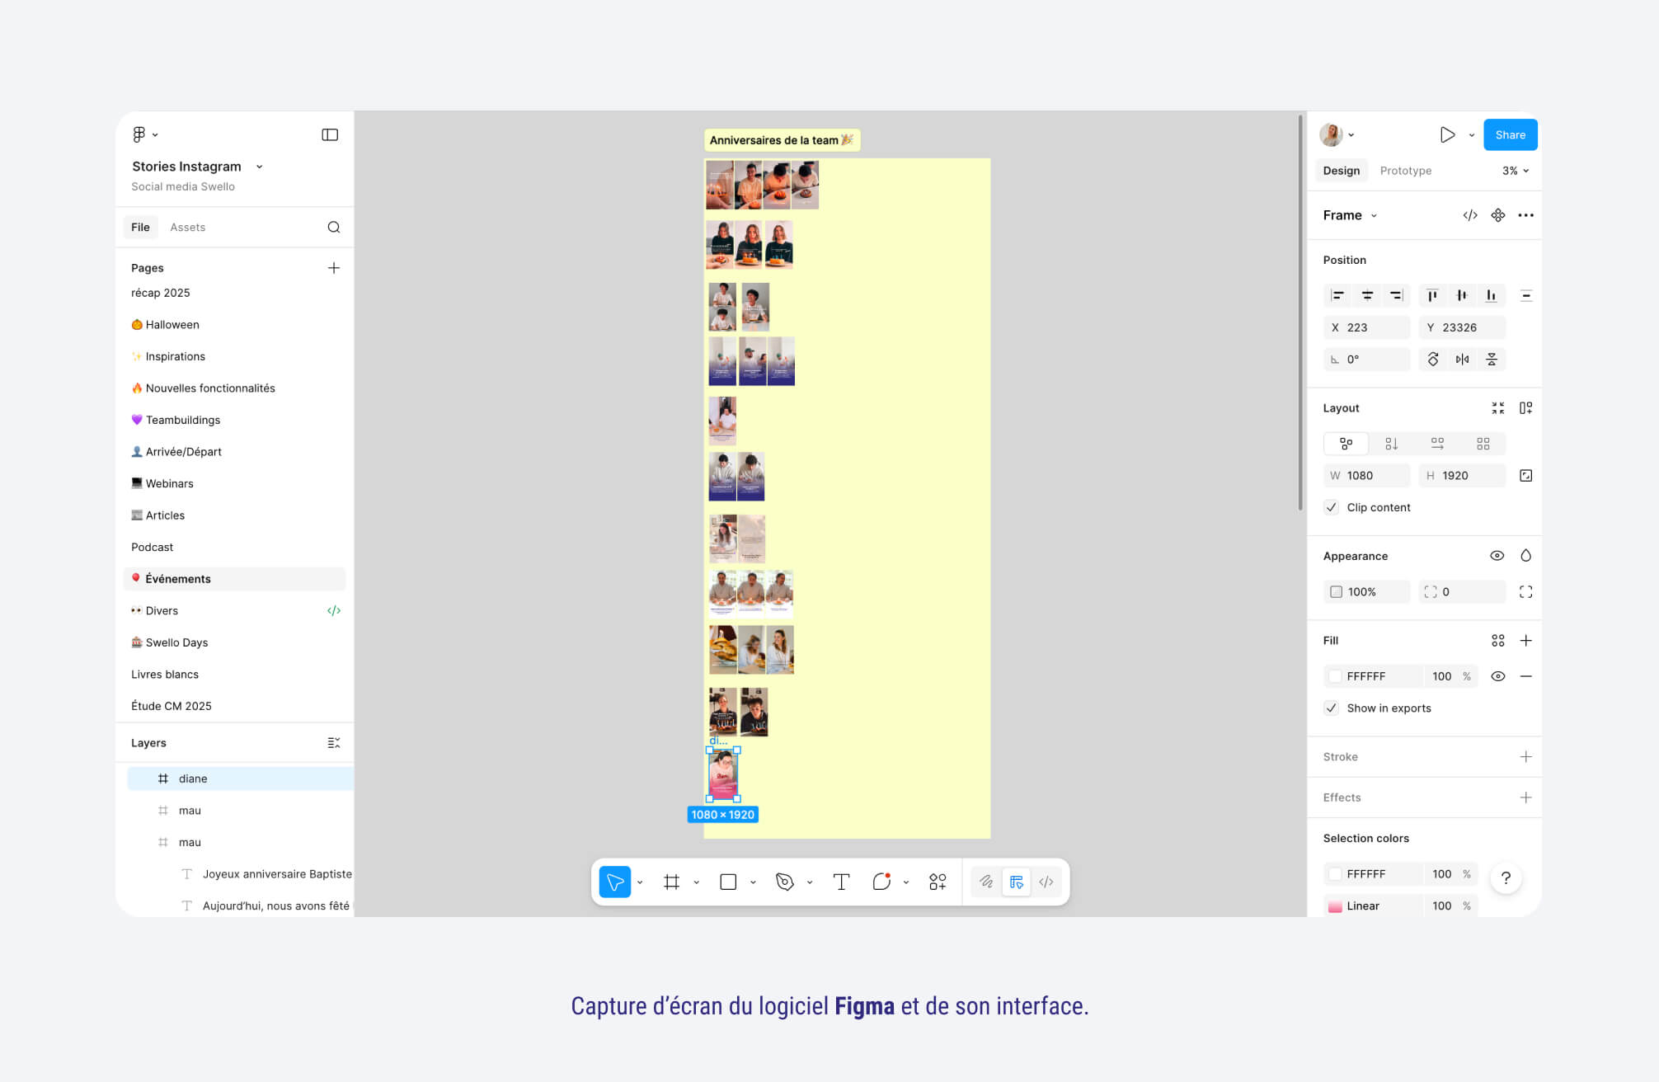
Task: Click the Present play icon
Action: point(1447,134)
